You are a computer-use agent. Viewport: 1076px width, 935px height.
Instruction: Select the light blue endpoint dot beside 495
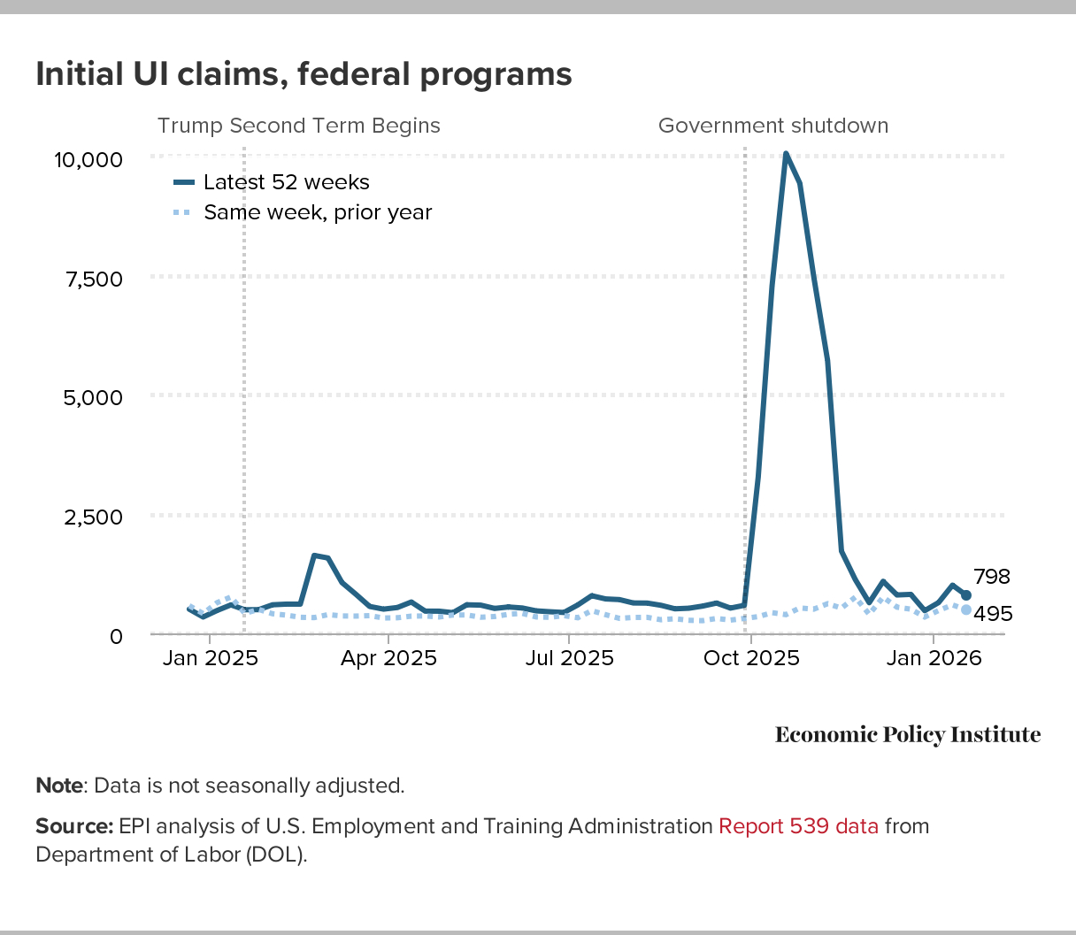[x=965, y=610]
